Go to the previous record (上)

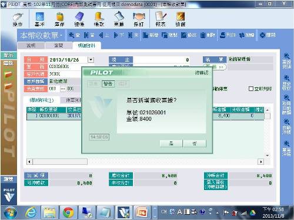pos(104,35)
